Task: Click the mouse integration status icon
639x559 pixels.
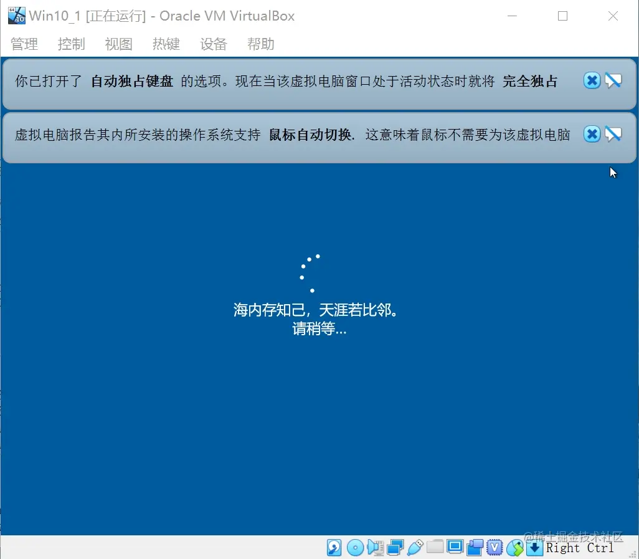Action: (515, 547)
